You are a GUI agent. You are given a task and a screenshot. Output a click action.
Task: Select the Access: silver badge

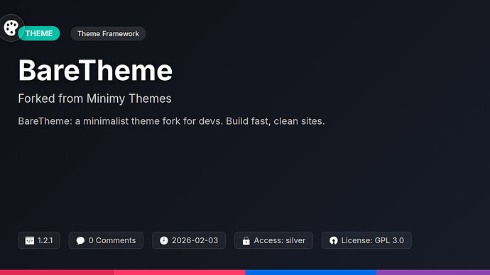(273, 240)
